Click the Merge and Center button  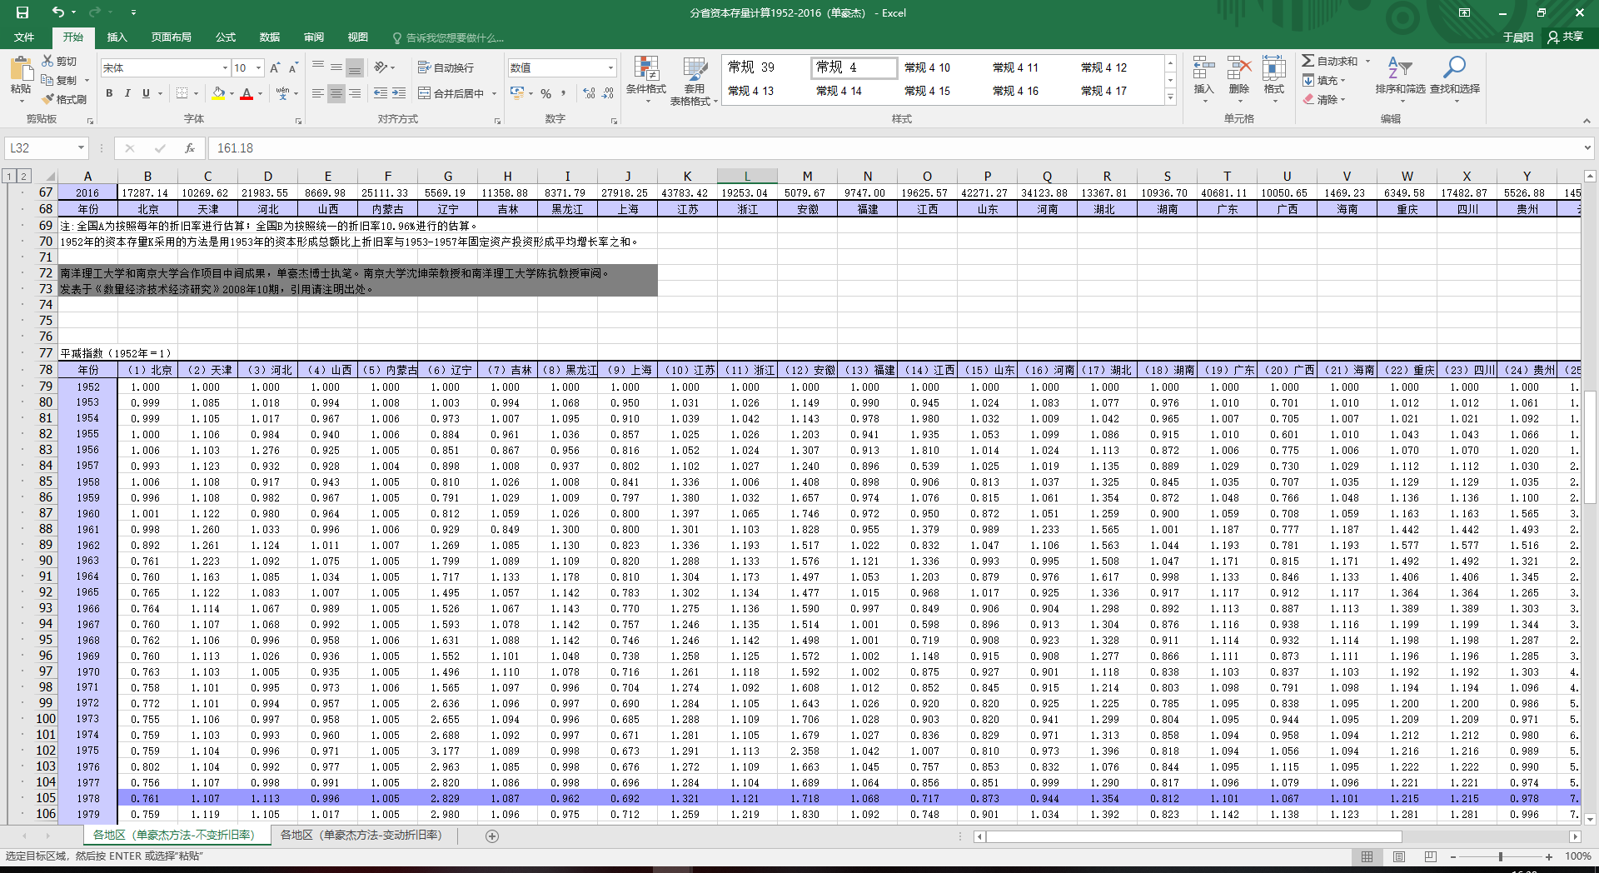451,93
